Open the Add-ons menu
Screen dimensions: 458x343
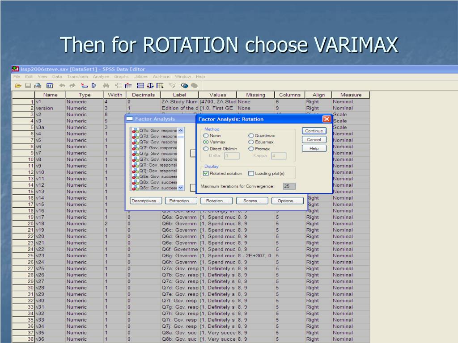coord(161,76)
